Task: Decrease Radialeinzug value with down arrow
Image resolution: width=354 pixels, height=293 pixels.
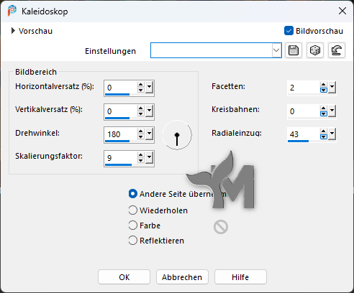Action: click(x=324, y=136)
